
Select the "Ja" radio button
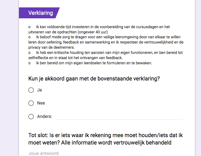[31, 90]
